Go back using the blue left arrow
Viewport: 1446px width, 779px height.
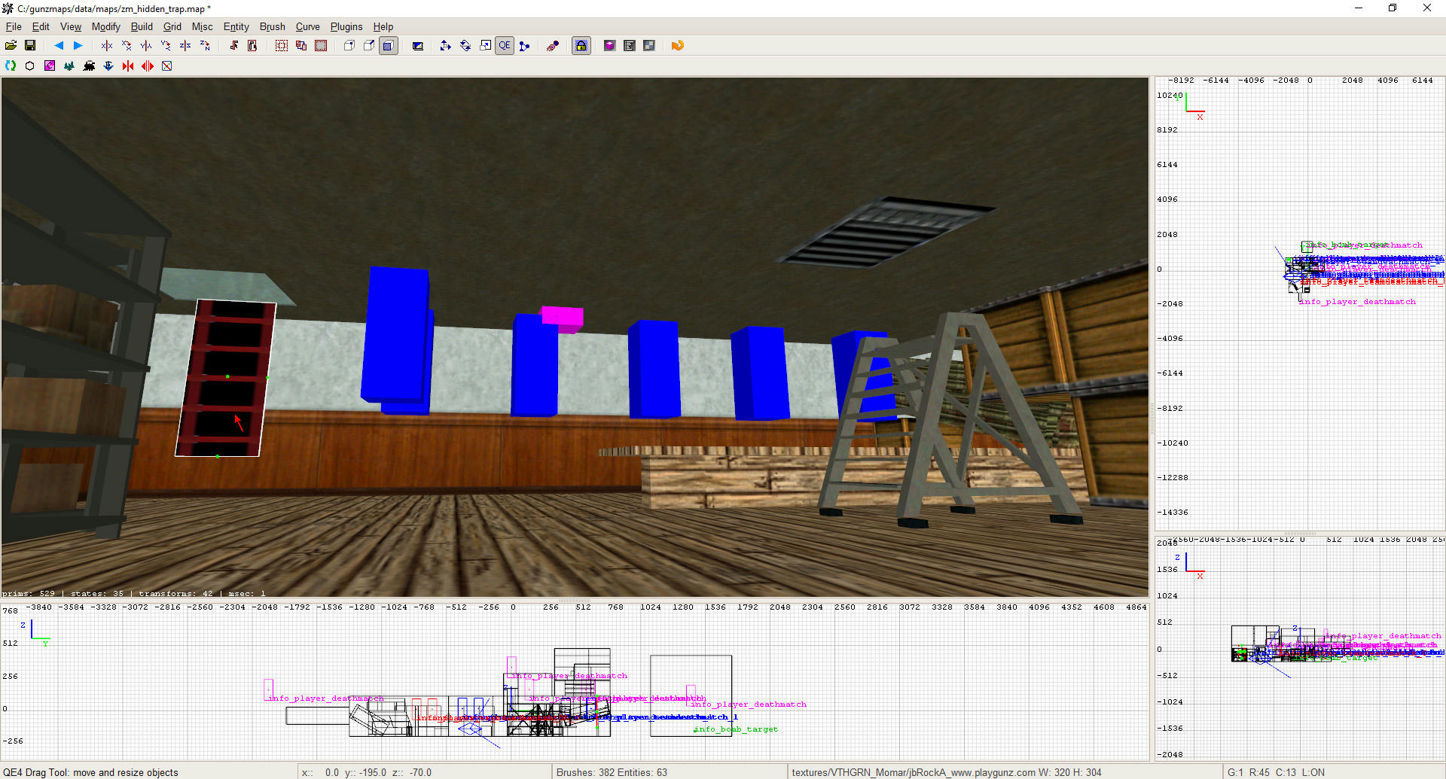click(x=59, y=45)
